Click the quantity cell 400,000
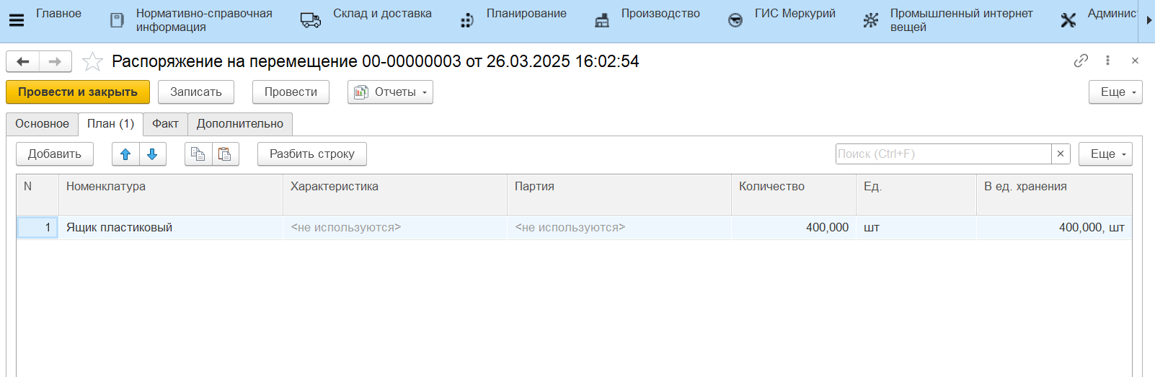 (x=794, y=228)
